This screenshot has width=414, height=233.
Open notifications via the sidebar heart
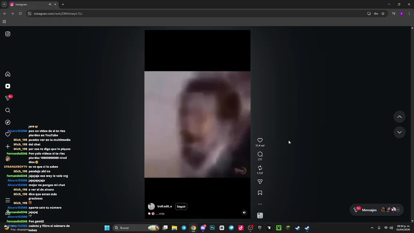click(x=8, y=134)
